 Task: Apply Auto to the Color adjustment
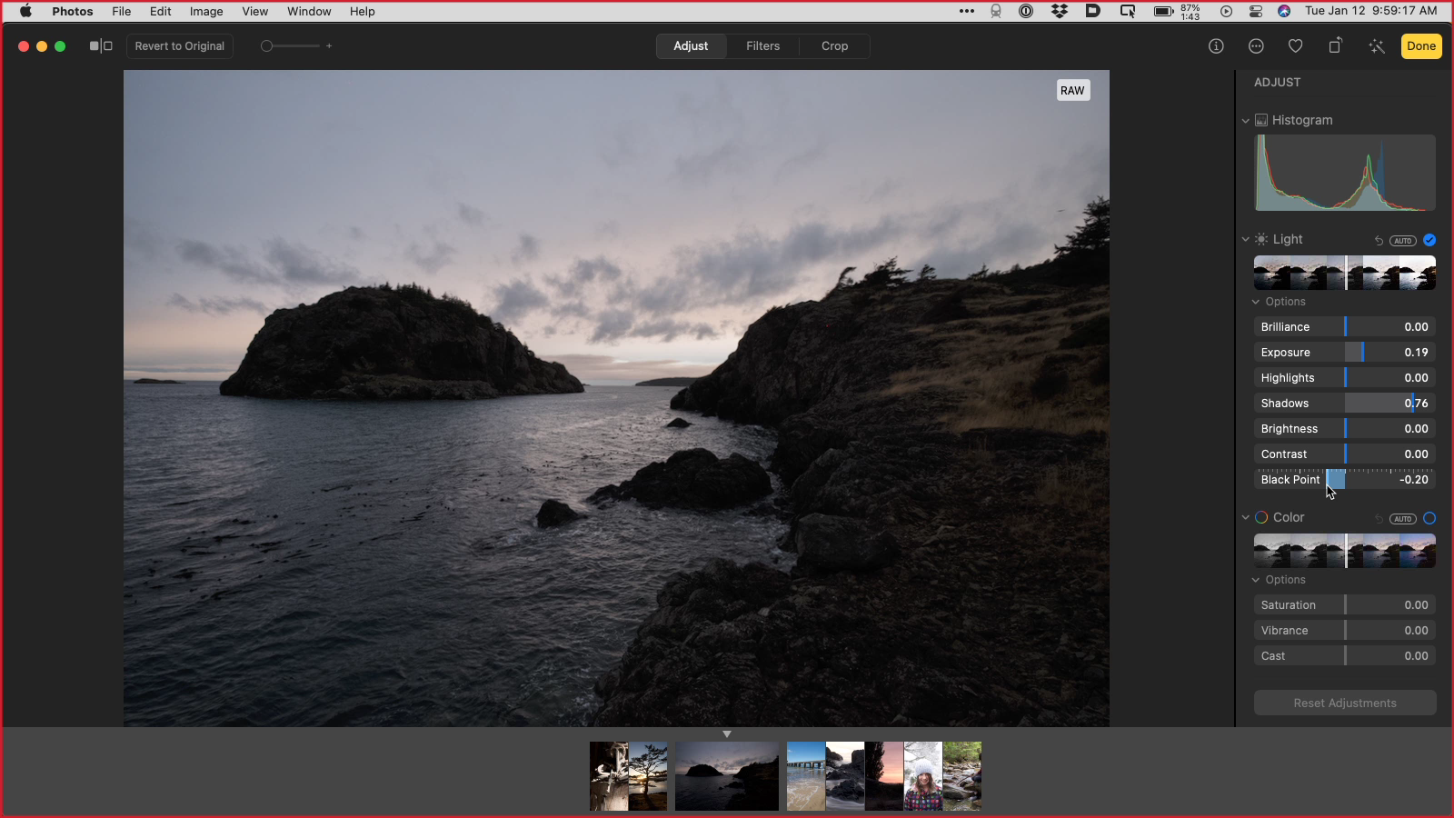1403,519
